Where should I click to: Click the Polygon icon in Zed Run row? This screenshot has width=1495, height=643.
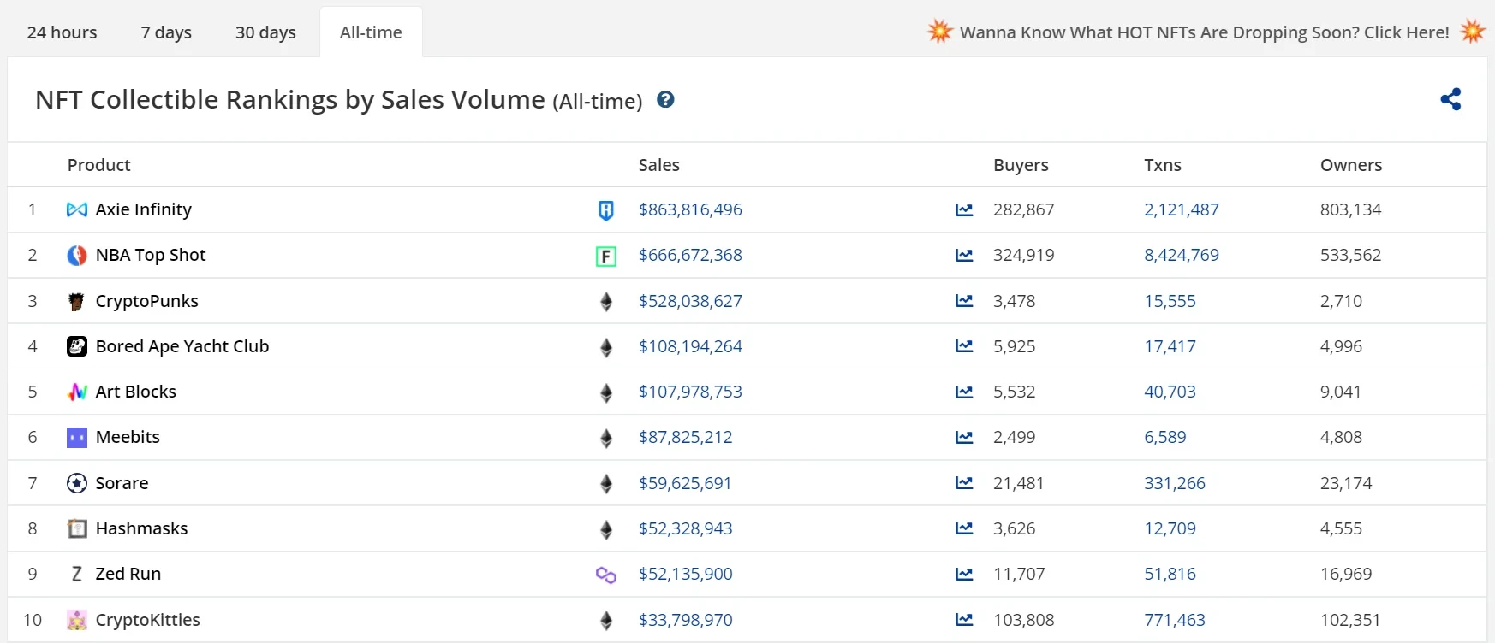[605, 575]
